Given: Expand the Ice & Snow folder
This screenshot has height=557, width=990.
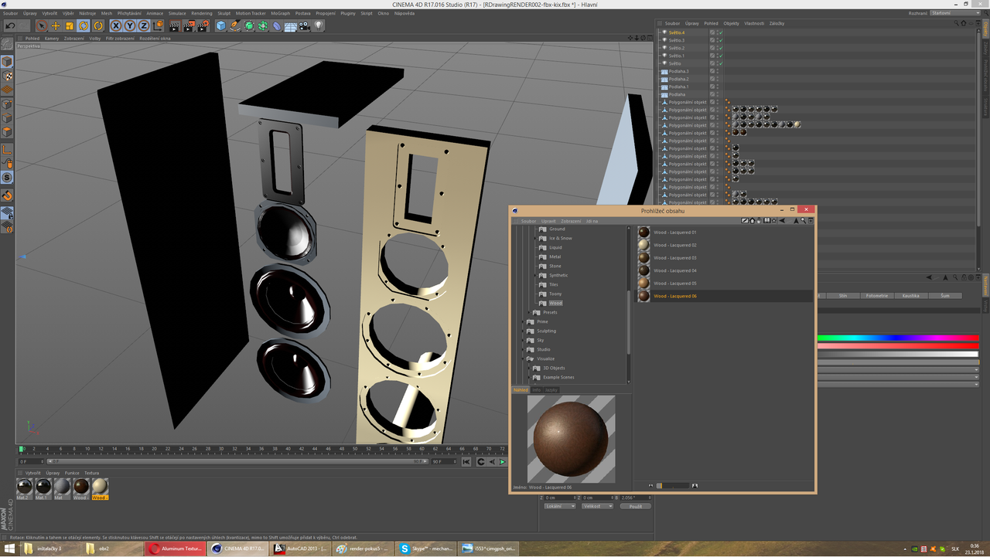Looking at the screenshot, I should (536, 238).
